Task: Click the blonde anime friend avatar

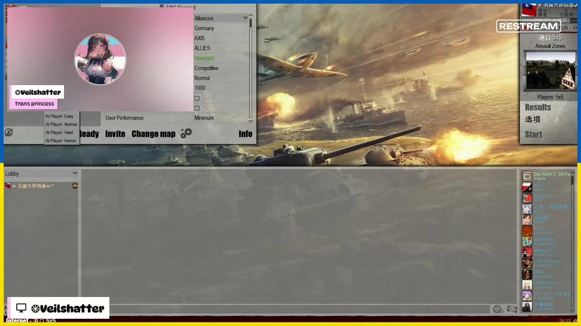Action: pyautogui.click(x=527, y=285)
